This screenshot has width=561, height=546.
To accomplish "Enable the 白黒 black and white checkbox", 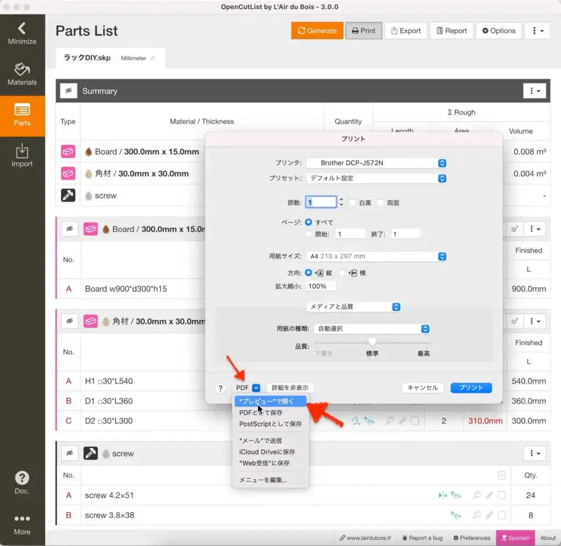I will pos(352,202).
